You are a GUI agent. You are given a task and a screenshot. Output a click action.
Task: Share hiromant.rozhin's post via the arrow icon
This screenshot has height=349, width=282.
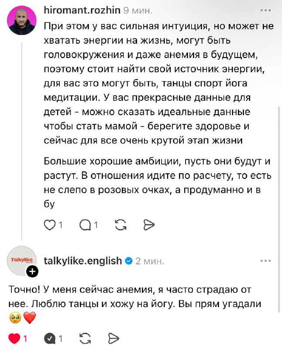pyautogui.click(x=149, y=225)
